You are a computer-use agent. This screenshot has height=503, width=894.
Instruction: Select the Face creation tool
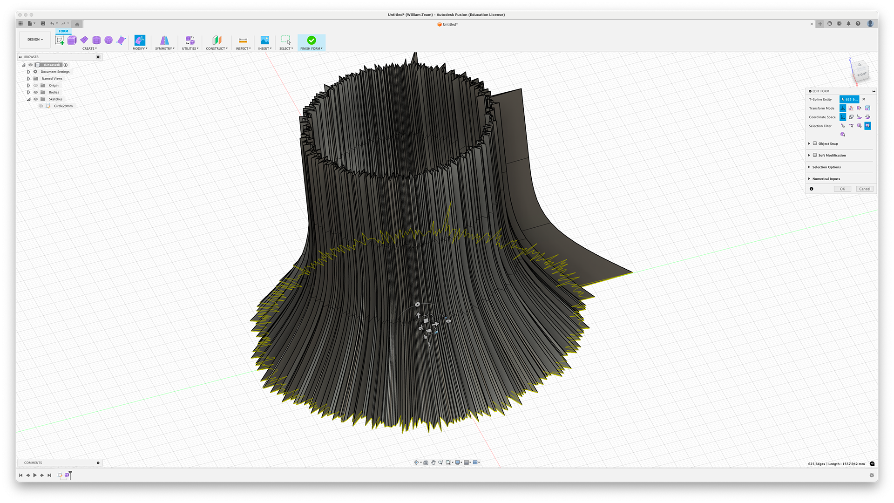click(121, 40)
